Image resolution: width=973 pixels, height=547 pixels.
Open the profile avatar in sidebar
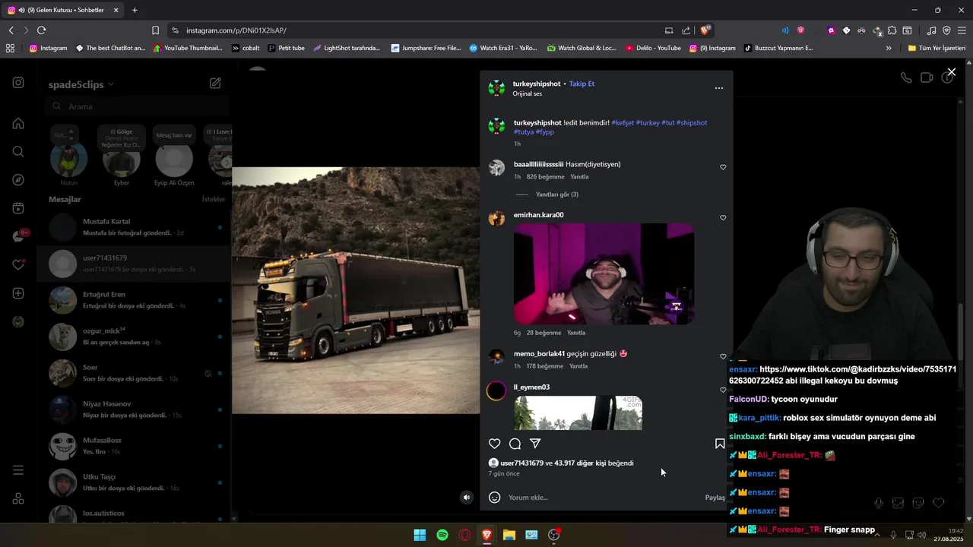[18, 322]
